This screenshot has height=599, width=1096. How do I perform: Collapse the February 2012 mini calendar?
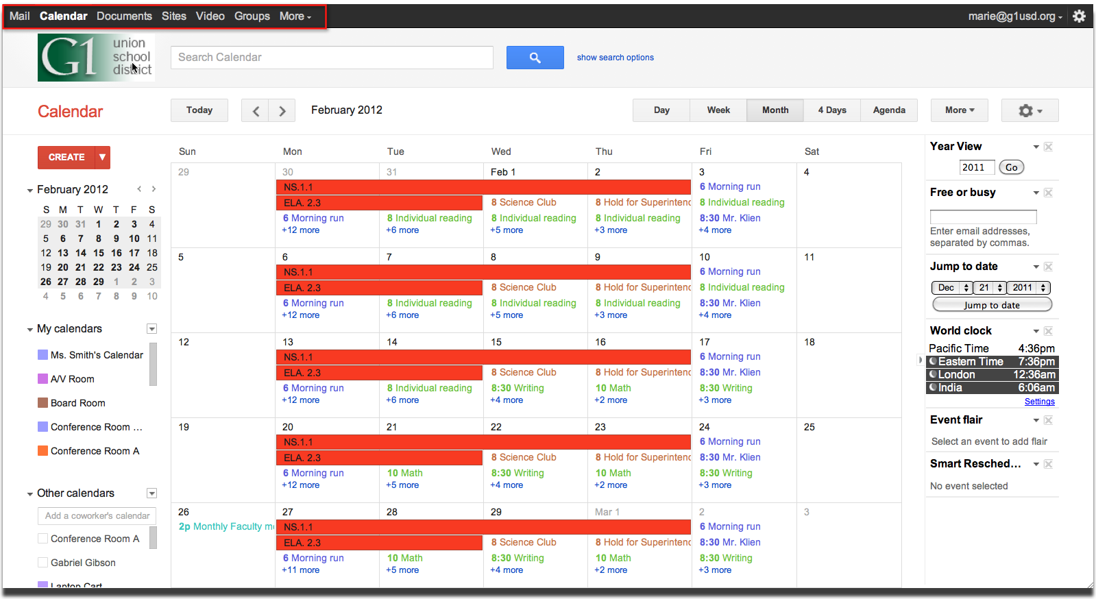point(29,191)
